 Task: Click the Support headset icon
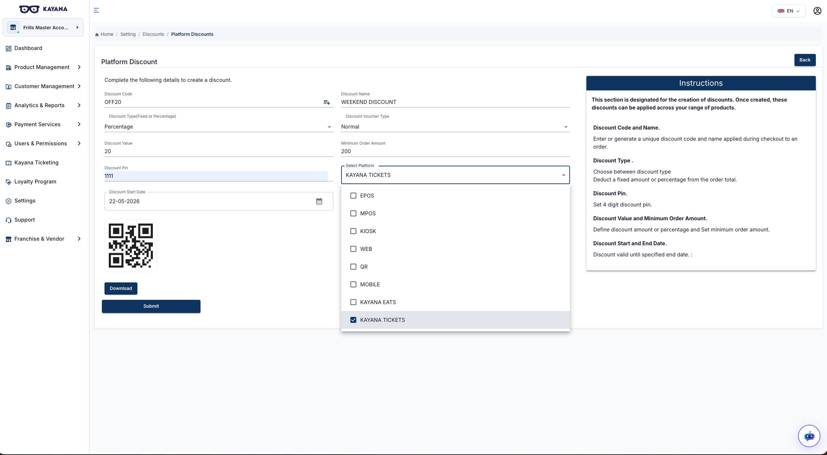click(9, 220)
